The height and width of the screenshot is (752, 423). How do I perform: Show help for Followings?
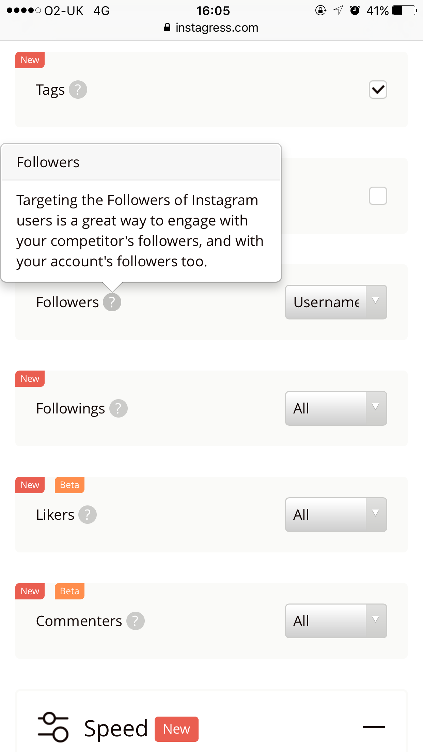(x=119, y=408)
